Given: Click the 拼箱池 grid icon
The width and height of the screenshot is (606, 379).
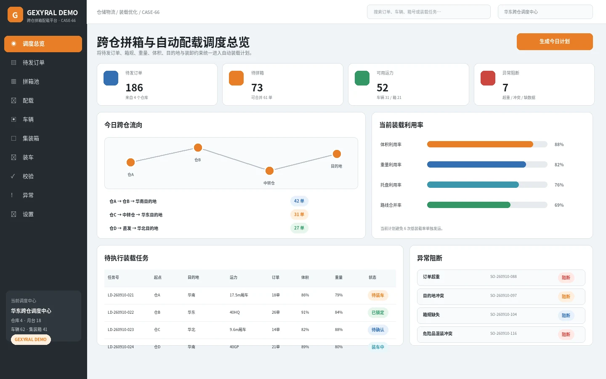Looking at the screenshot, I should (x=13, y=82).
